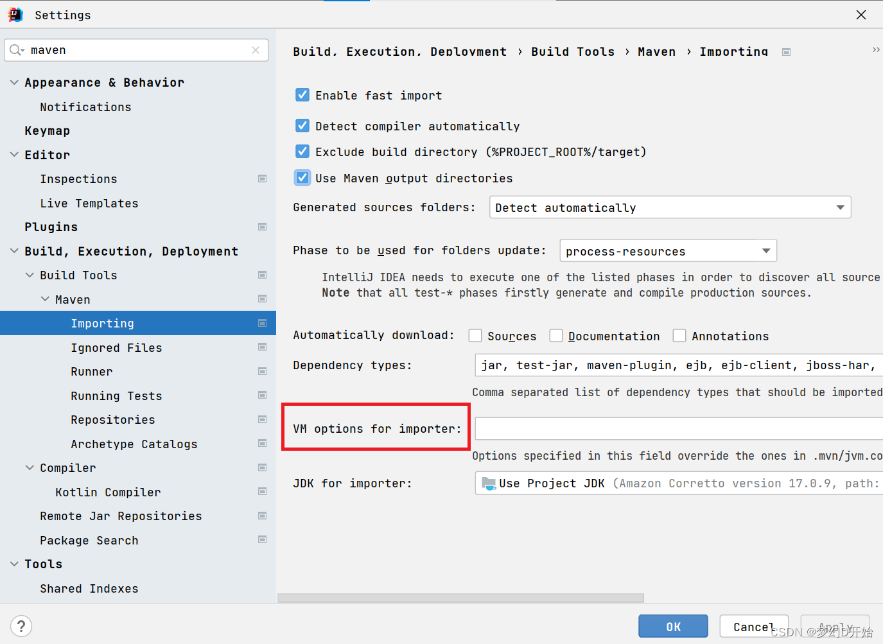Image resolution: width=883 pixels, height=644 pixels.
Task: Collapse the Maven tree node
Action: [x=45, y=299]
